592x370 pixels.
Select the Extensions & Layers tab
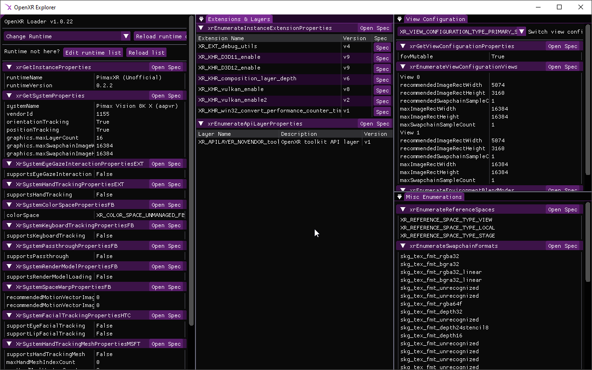pyautogui.click(x=239, y=19)
